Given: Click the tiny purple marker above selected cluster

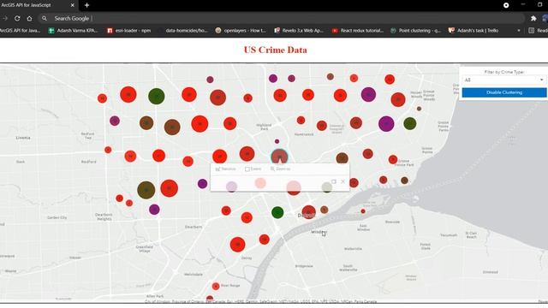Looking at the screenshot, I should click(x=277, y=141).
